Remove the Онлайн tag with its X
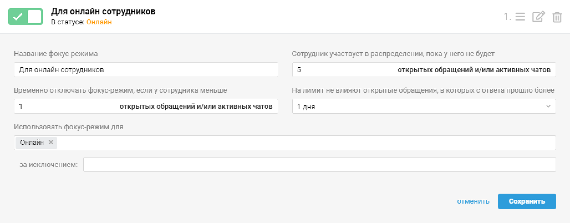This screenshot has height=223, width=570. click(x=51, y=142)
